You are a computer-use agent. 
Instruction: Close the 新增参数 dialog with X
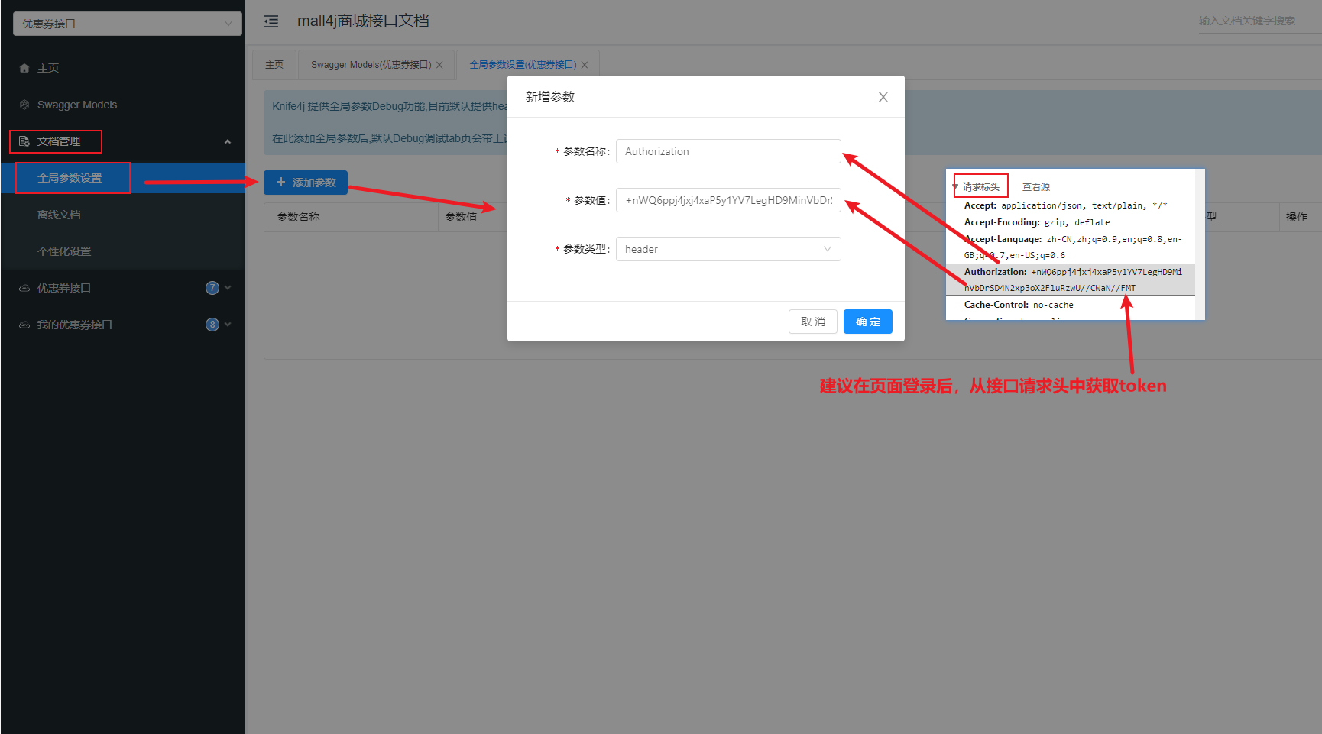click(883, 97)
